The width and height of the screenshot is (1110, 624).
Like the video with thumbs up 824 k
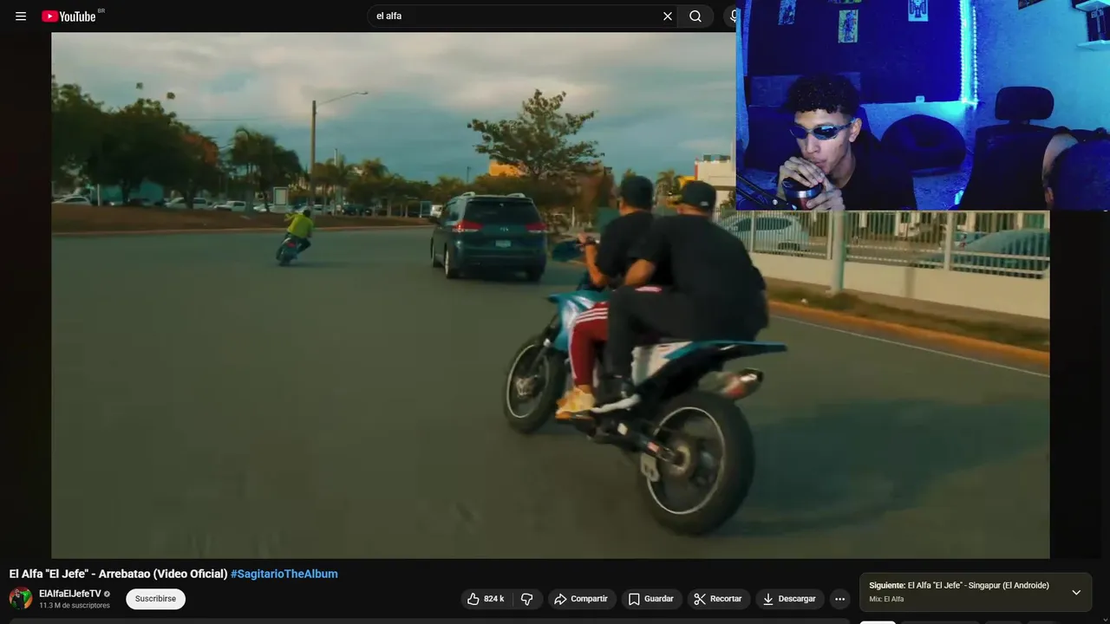[x=486, y=599]
